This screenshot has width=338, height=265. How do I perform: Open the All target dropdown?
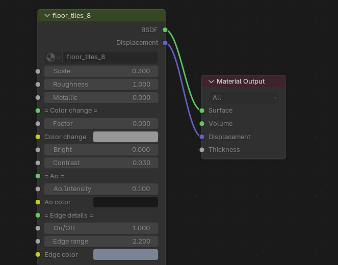coord(244,98)
